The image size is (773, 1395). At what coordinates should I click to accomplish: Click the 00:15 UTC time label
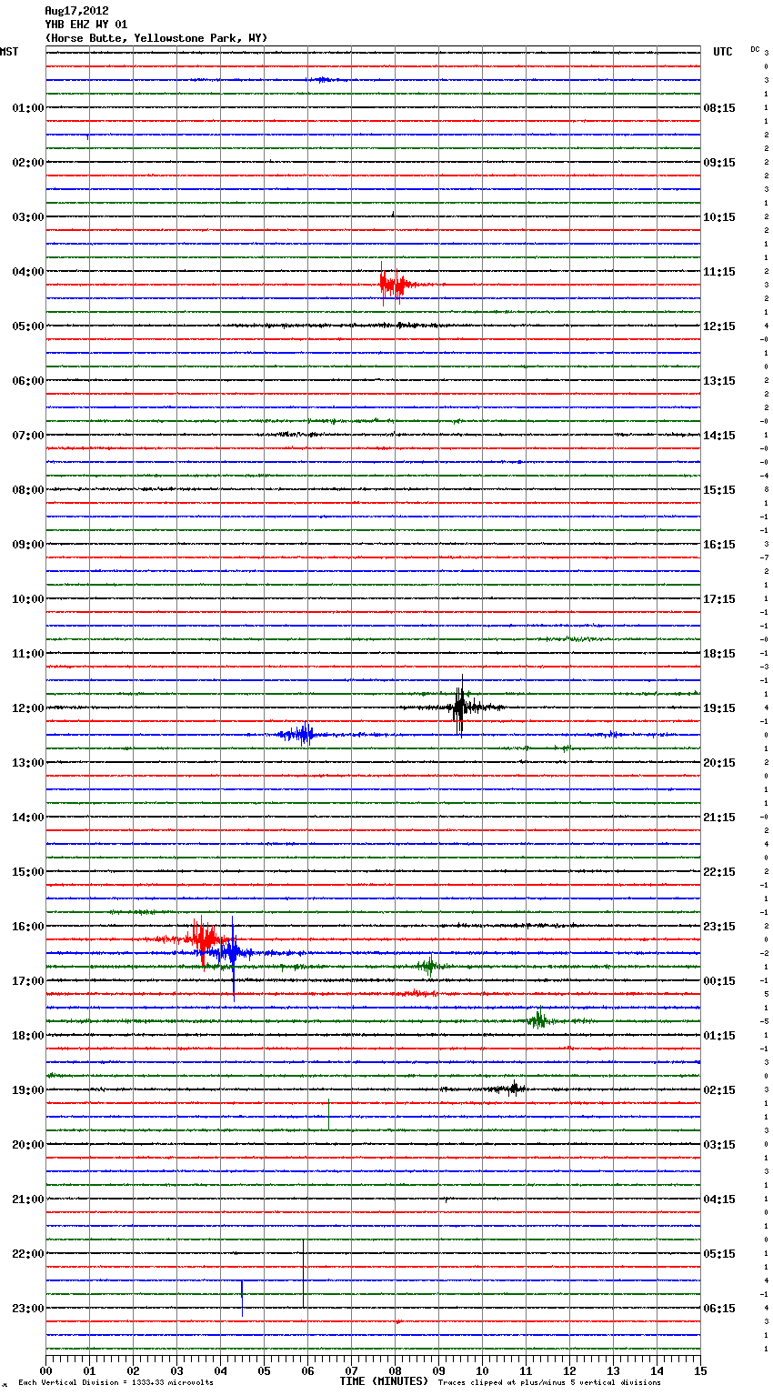[719, 981]
